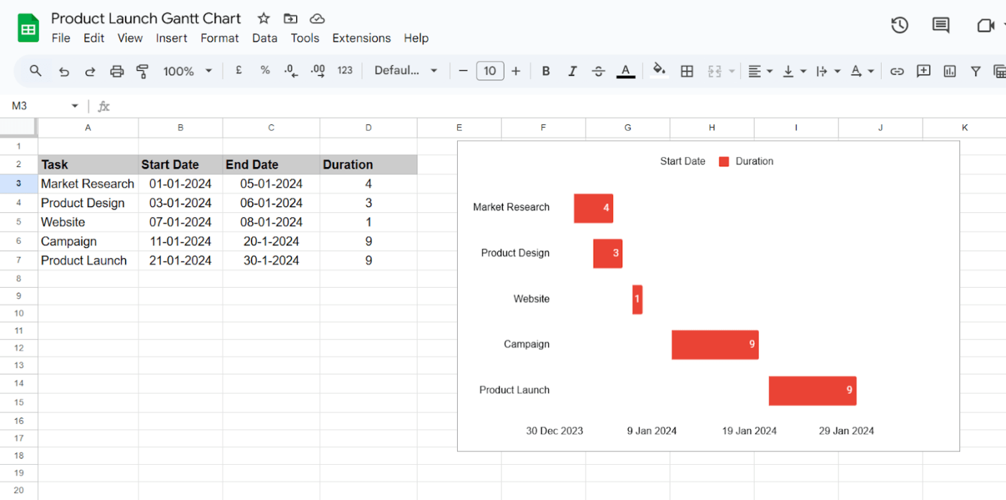Star the Product Launch Gantt Chart document
The image size is (1006, 500).
(264, 19)
